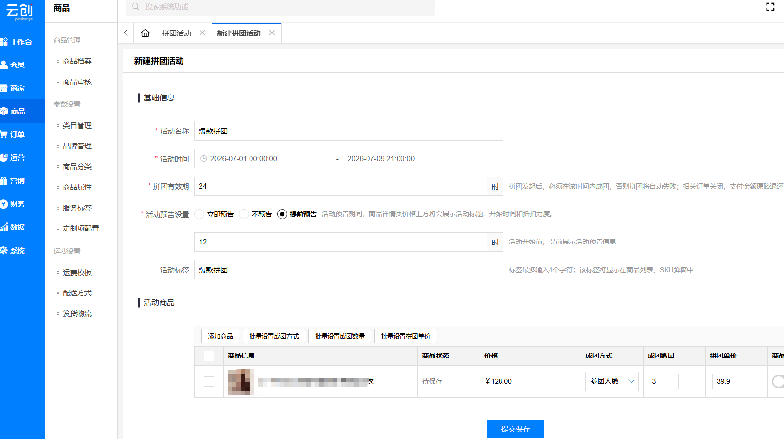784x439 pixels.
Task: Open 发货物流 menu item
Action: click(77, 314)
